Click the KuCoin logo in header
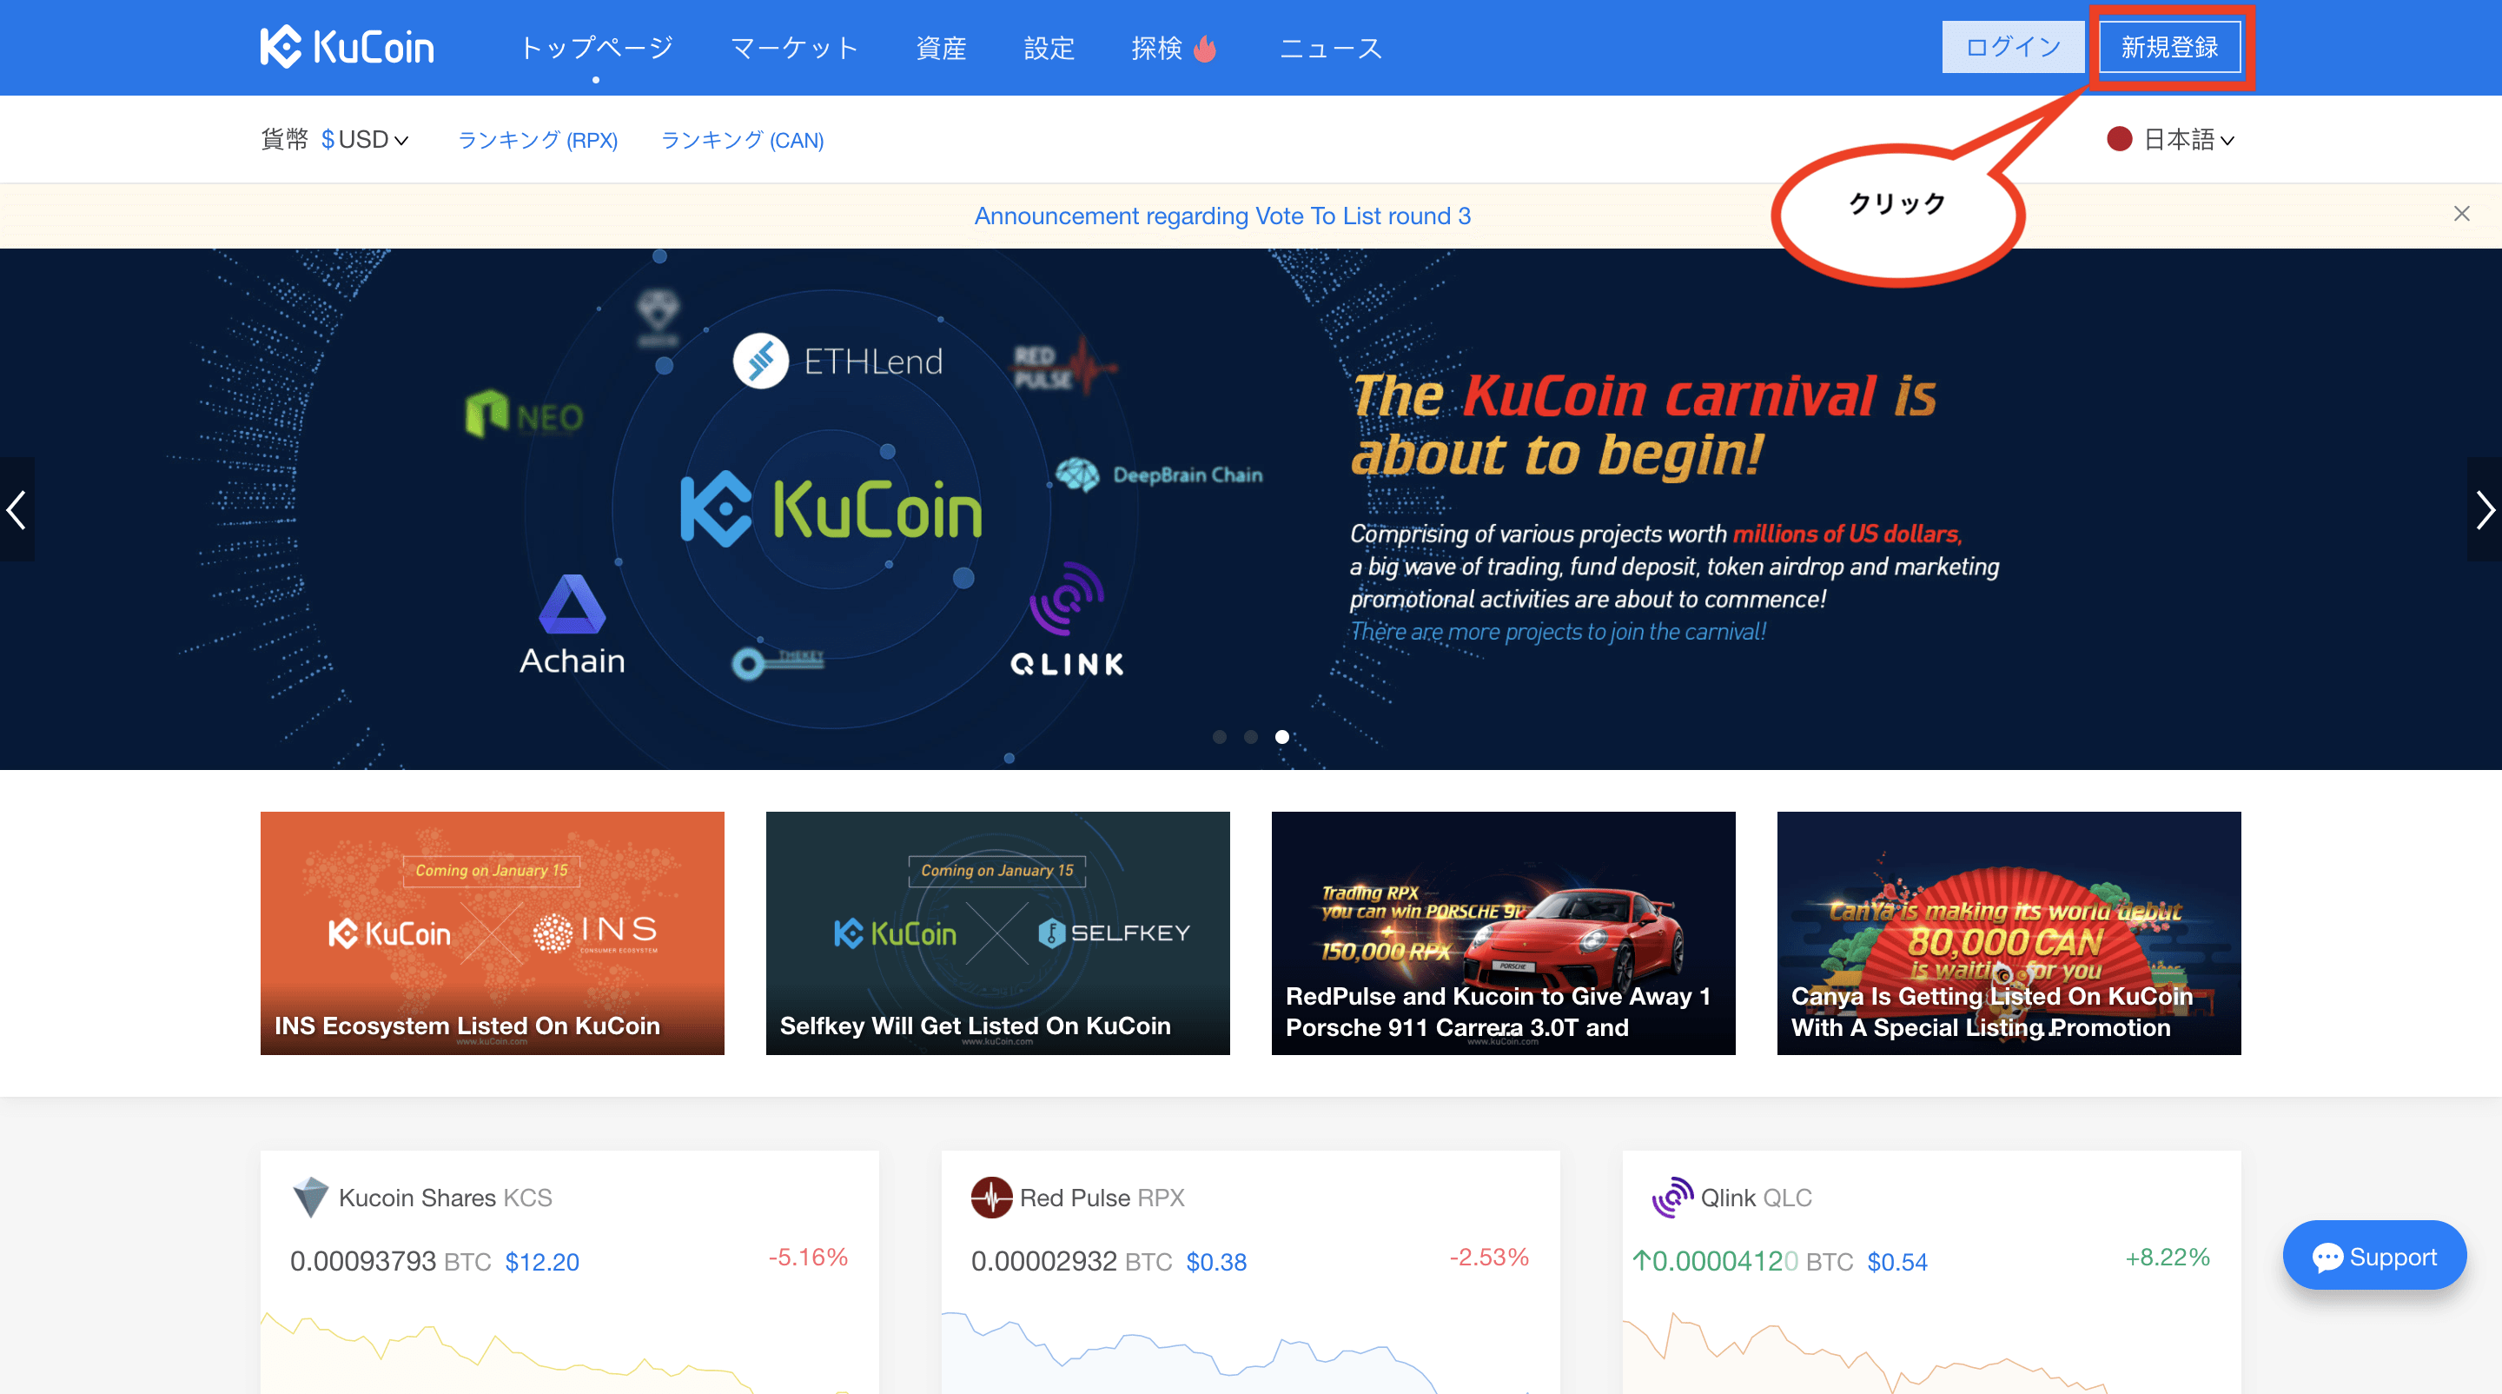This screenshot has width=2502, height=1394. tap(347, 47)
